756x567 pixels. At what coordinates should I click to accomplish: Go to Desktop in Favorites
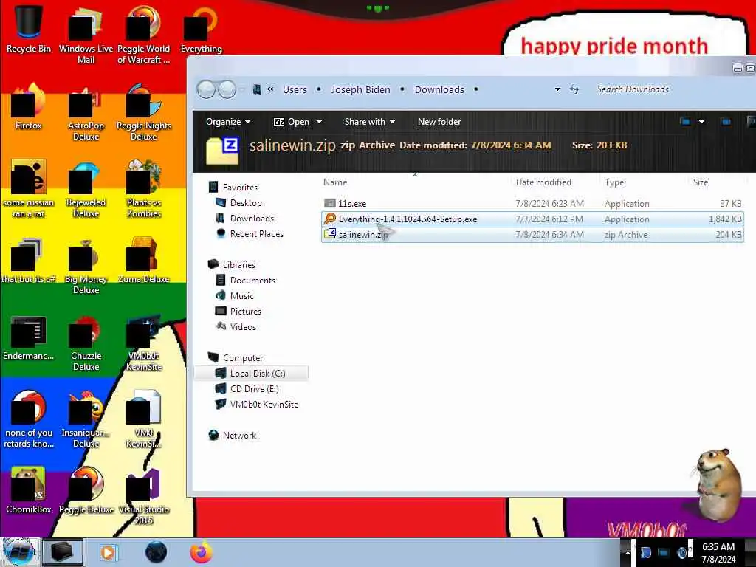[246, 203]
